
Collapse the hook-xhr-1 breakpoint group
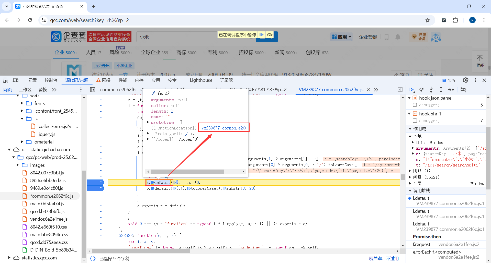[409, 114]
